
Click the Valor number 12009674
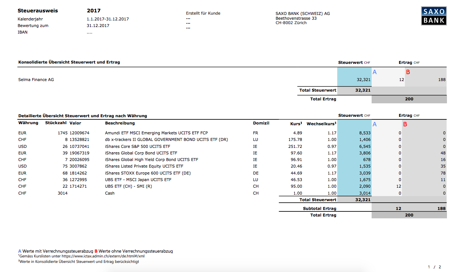[79, 133]
